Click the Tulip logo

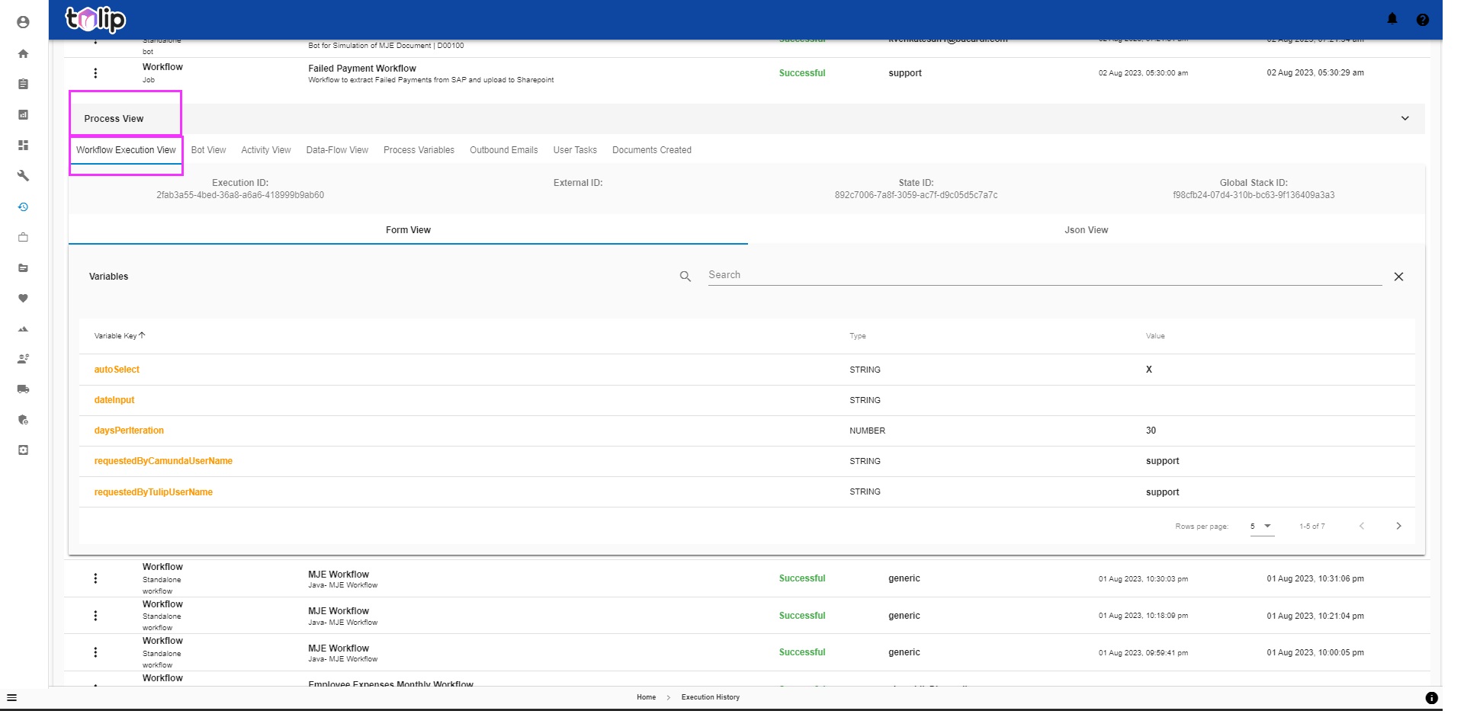click(x=95, y=19)
